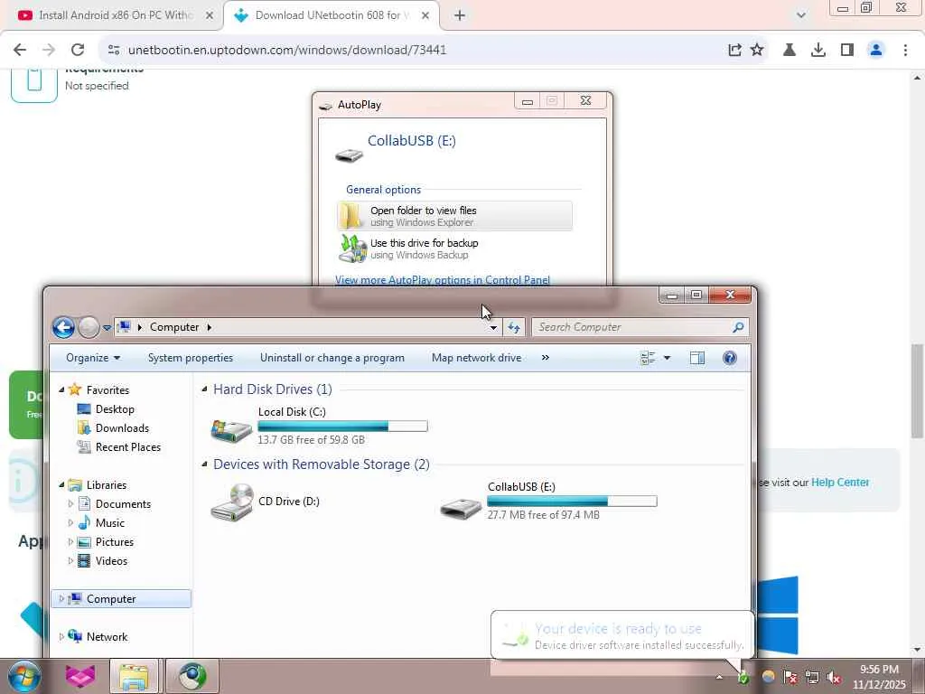Open Chrome Labs flask icon
The image size is (925, 694).
tap(790, 50)
